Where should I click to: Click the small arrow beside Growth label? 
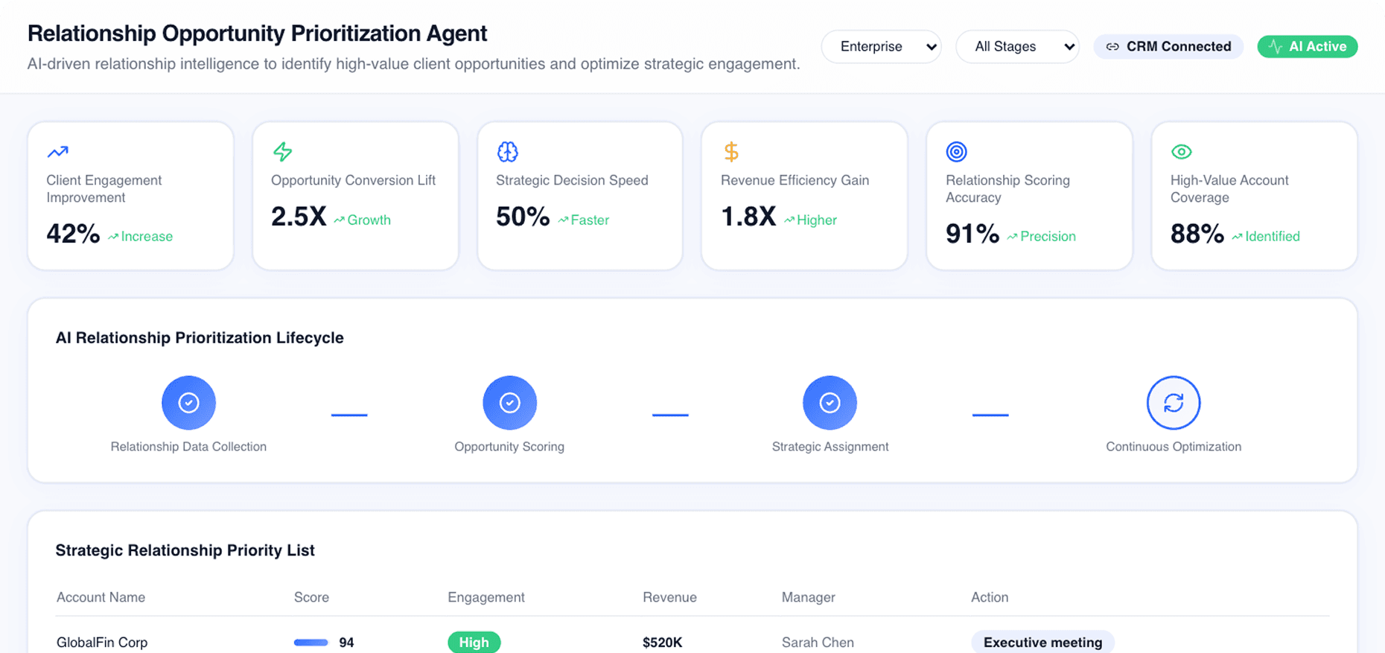click(x=340, y=220)
